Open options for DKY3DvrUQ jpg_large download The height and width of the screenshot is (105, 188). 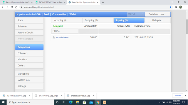point(61,96)
